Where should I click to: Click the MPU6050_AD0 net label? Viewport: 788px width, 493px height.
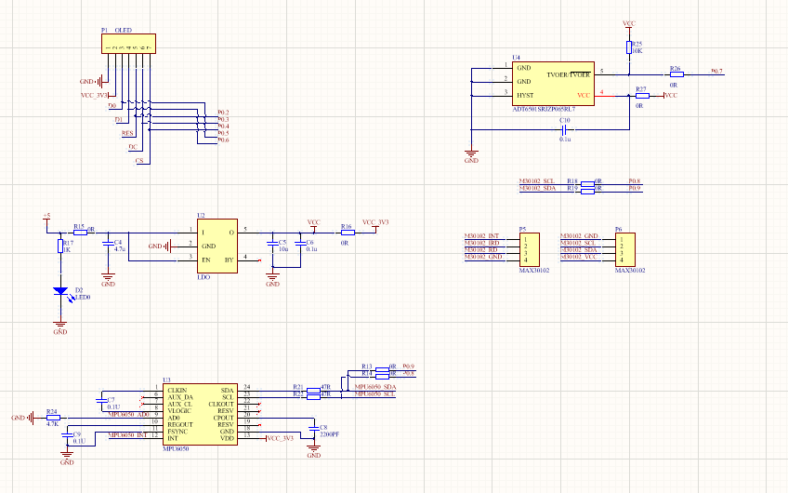click(x=129, y=415)
